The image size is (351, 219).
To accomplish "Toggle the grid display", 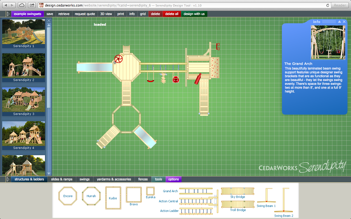I will [x=143, y=14].
